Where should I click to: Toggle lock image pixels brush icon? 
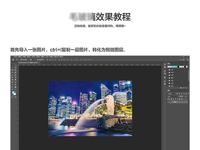173,99
